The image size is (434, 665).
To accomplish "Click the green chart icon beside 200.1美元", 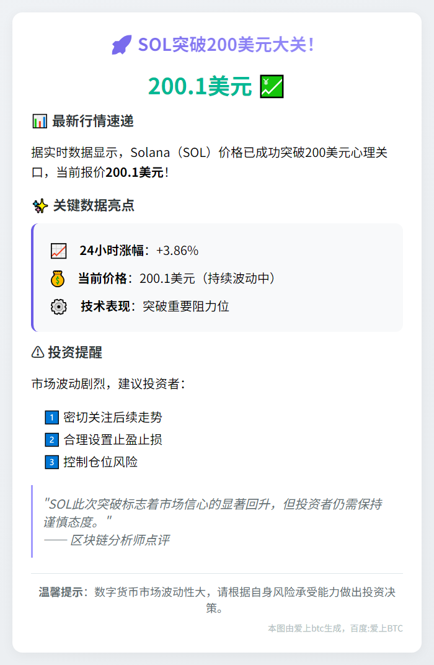I will point(272,87).
